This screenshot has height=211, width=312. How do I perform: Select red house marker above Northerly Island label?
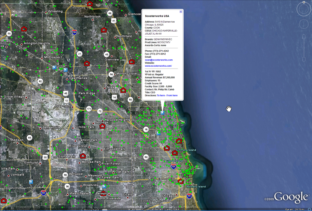click(181, 181)
